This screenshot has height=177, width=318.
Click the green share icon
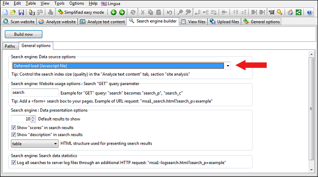(299, 13)
